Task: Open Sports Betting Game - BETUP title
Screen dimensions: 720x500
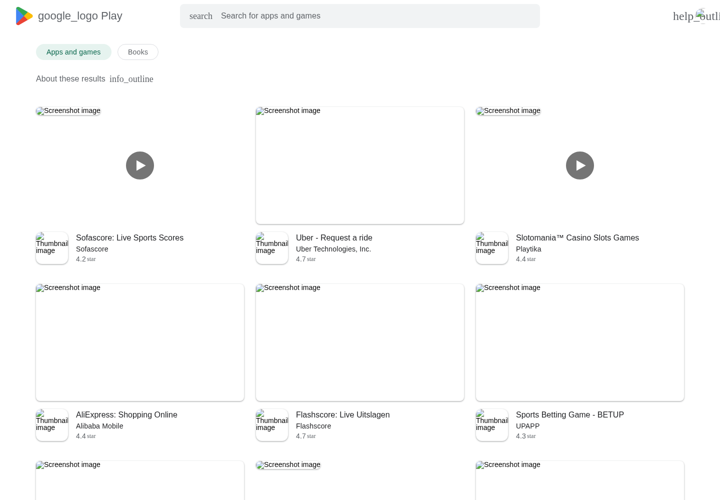Action: tap(570, 415)
